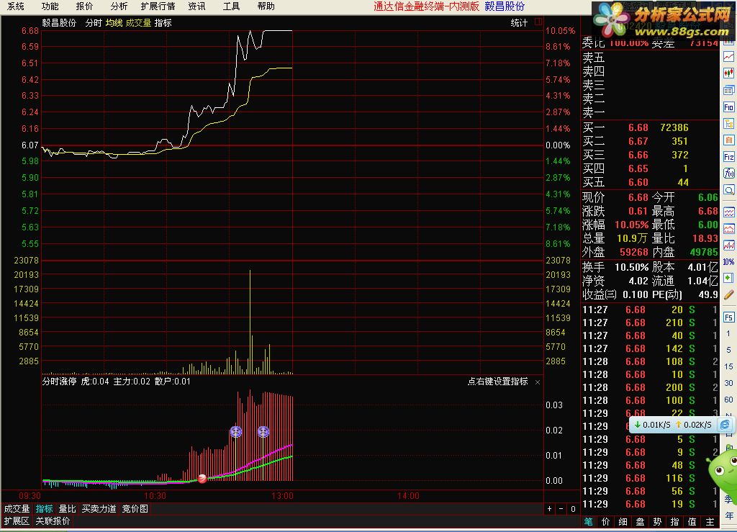Select the 15-minute period button
This screenshot has height=532, width=737.
pyautogui.click(x=728, y=366)
